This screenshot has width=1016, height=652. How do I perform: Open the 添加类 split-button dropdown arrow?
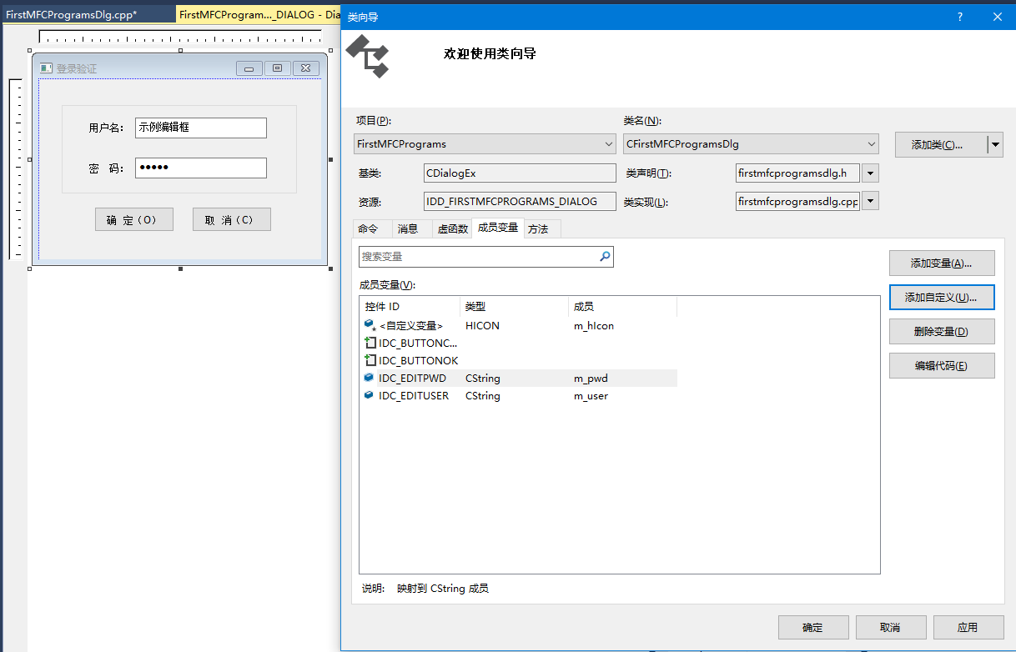tap(995, 143)
